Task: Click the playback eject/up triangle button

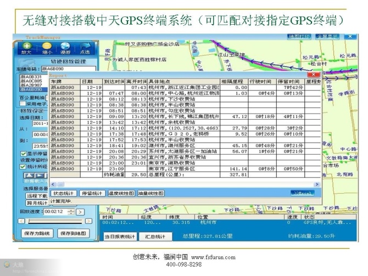Action: point(29,176)
